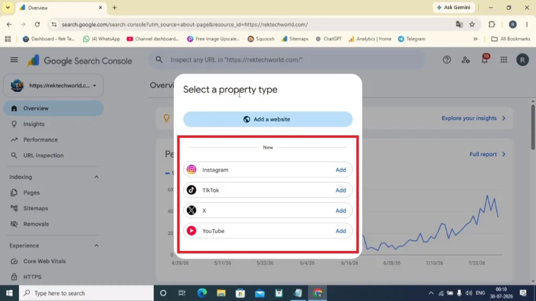Screen dimensions: 536x301
Task: Open the Mail app from the taskbar
Action: pos(260,293)
